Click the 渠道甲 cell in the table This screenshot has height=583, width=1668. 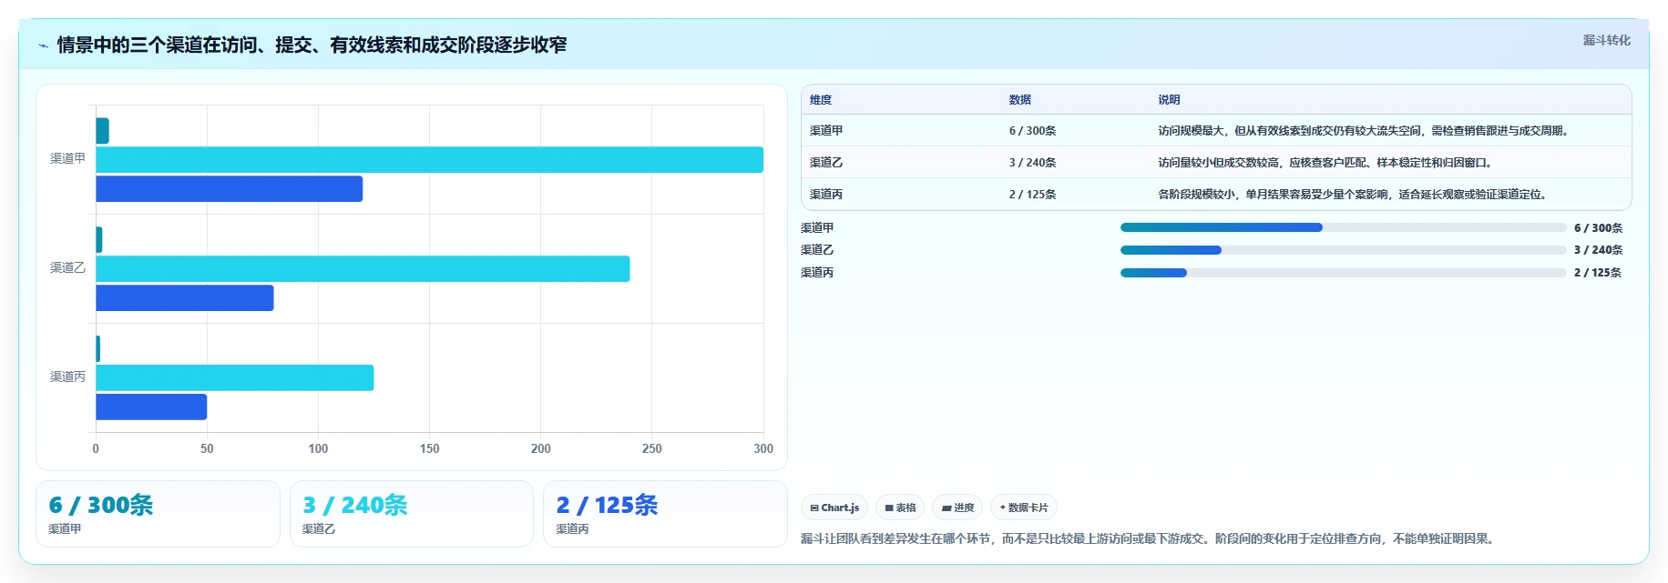[826, 131]
